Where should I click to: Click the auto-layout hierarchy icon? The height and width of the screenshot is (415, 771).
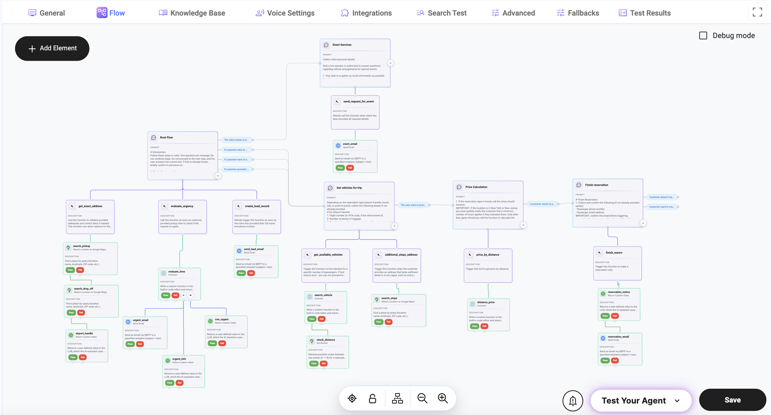click(x=397, y=398)
